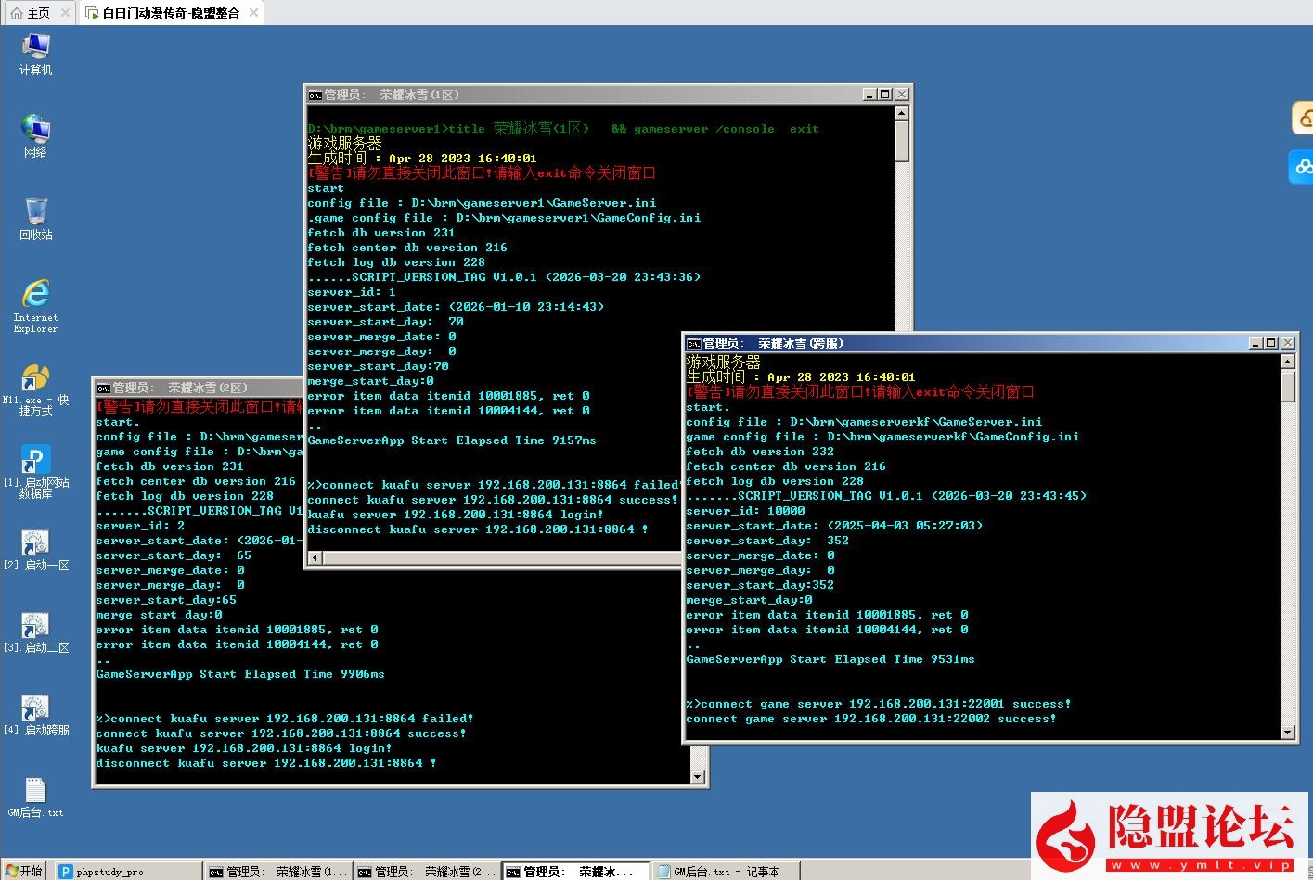The width and height of the screenshot is (1313, 880).
Task: Open system menu icon of 荣耀冰雪(跨服) window
Action: [693, 343]
